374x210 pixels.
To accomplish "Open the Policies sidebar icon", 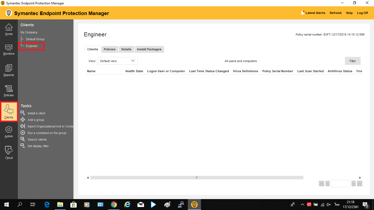I will coord(9,91).
